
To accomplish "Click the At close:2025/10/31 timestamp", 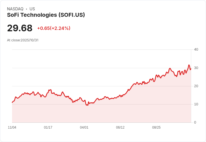I will [23, 40].
